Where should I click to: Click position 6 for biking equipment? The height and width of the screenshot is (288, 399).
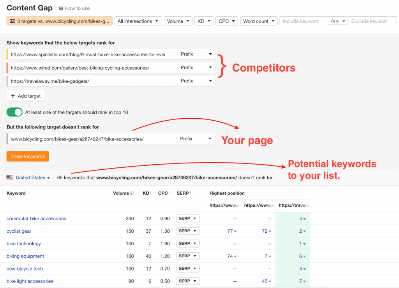(302, 256)
